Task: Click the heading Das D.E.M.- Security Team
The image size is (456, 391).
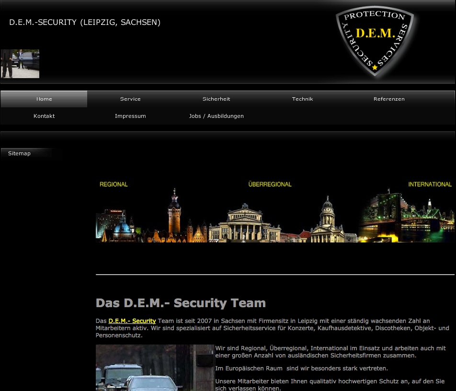Action: point(181,303)
